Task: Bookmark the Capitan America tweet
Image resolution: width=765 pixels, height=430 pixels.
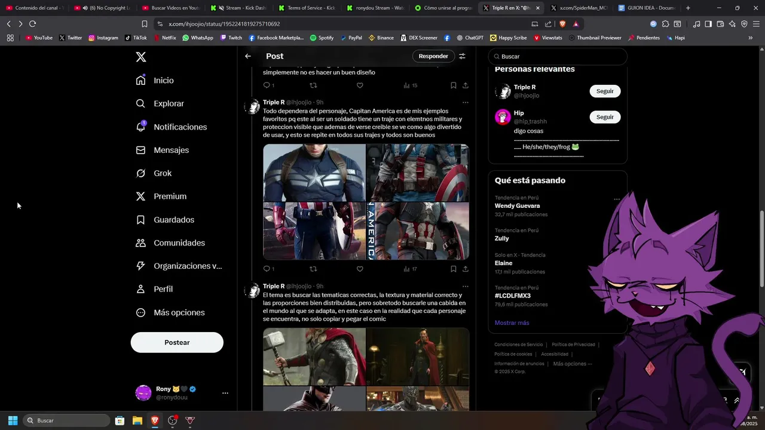Action: pyautogui.click(x=454, y=269)
